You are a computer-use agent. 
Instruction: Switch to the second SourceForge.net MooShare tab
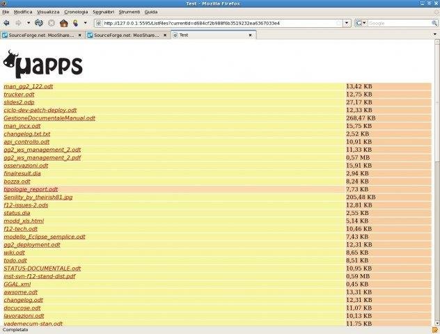click(x=127, y=35)
